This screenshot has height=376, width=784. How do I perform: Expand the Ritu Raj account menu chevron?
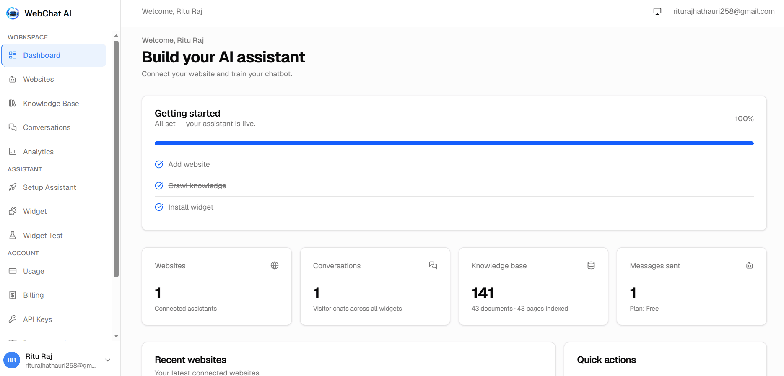pyautogui.click(x=108, y=360)
